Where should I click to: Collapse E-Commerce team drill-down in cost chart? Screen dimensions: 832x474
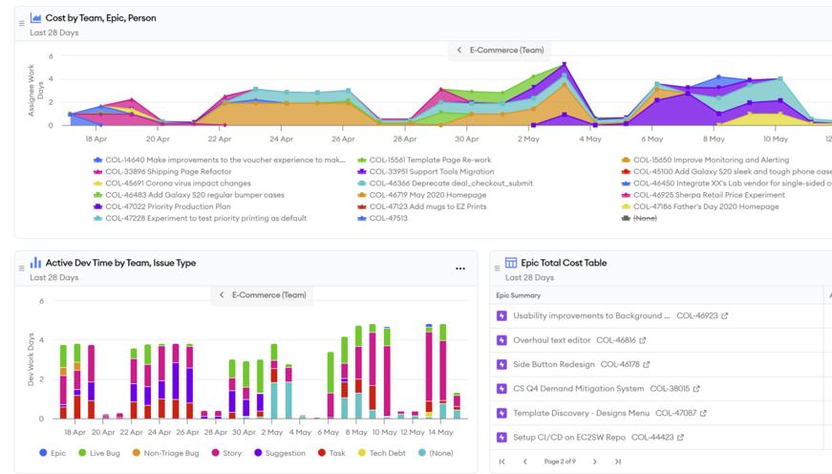pyautogui.click(x=459, y=50)
